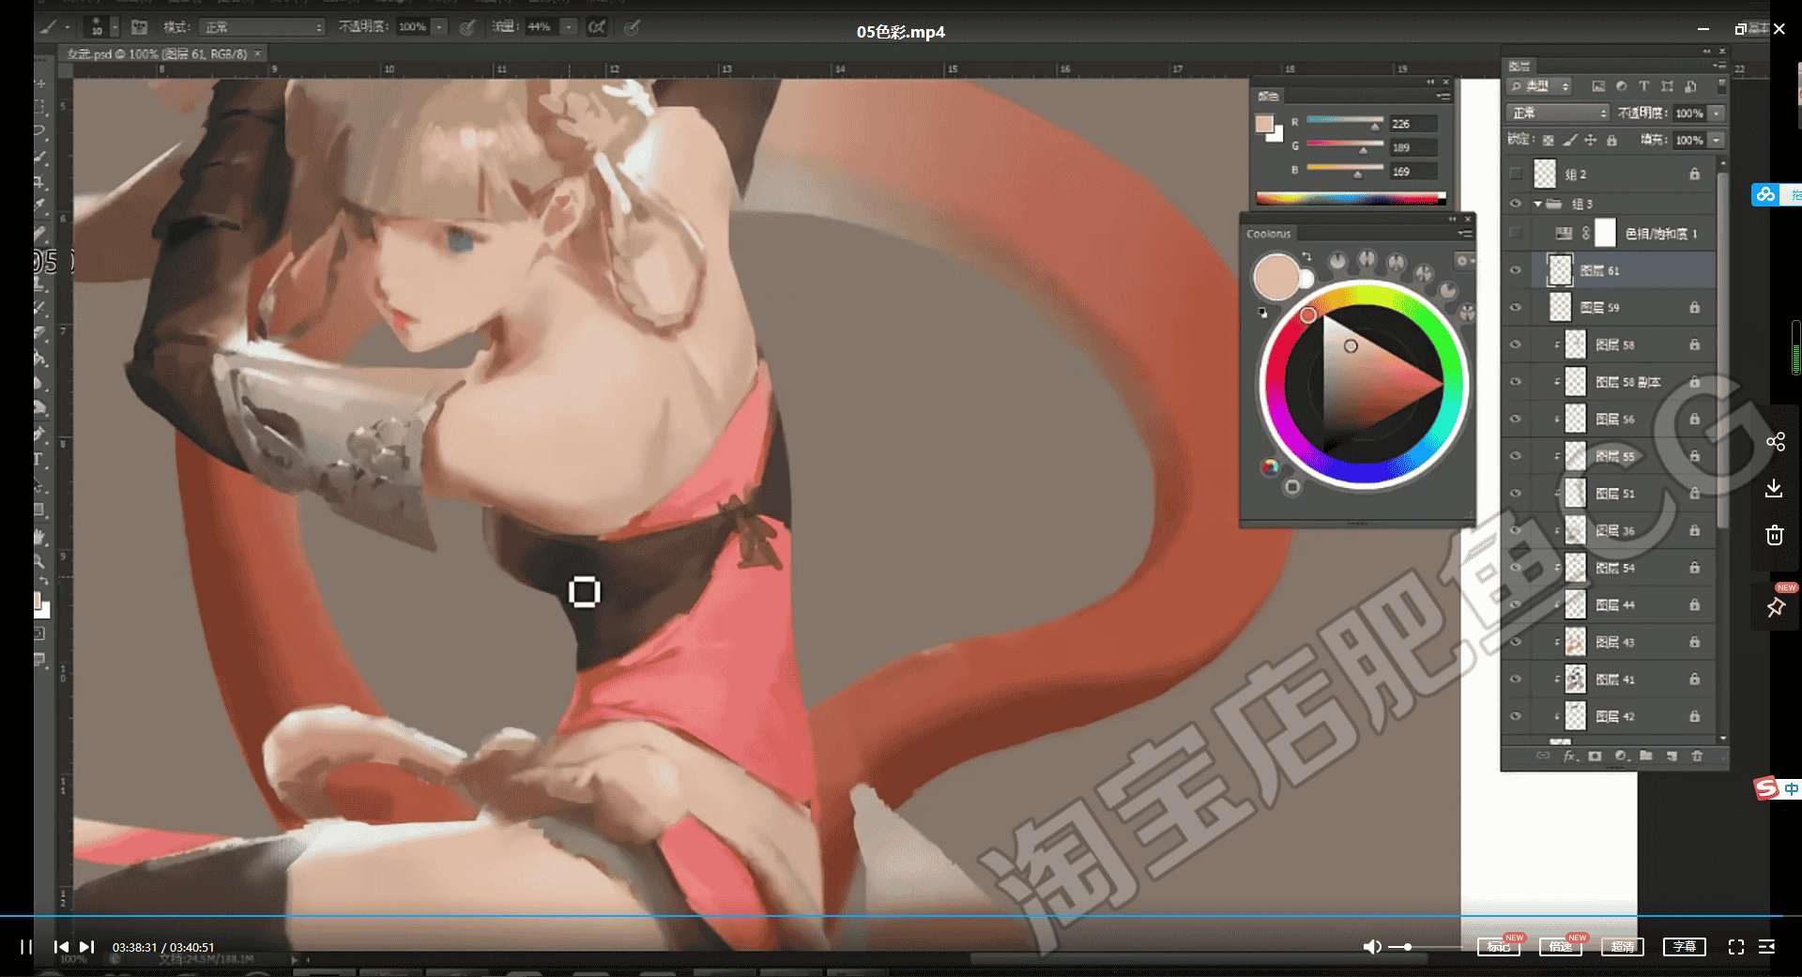This screenshot has width=1802, height=977.
Task: Click the 超清 video quality button
Action: tap(1623, 947)
